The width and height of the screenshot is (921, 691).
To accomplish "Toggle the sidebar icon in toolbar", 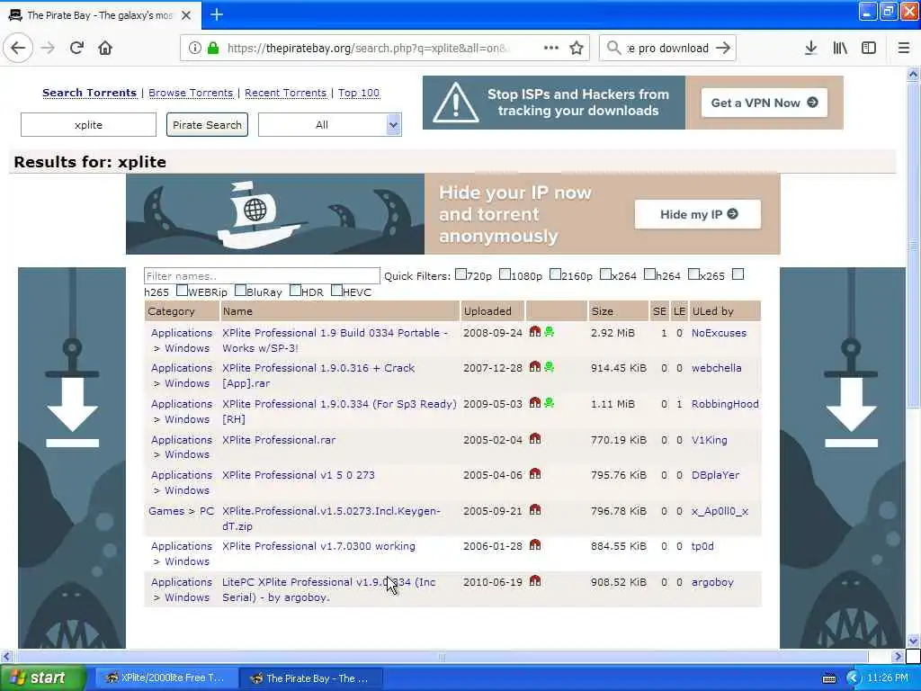I will pyautogui.click(x=869, y=49).
